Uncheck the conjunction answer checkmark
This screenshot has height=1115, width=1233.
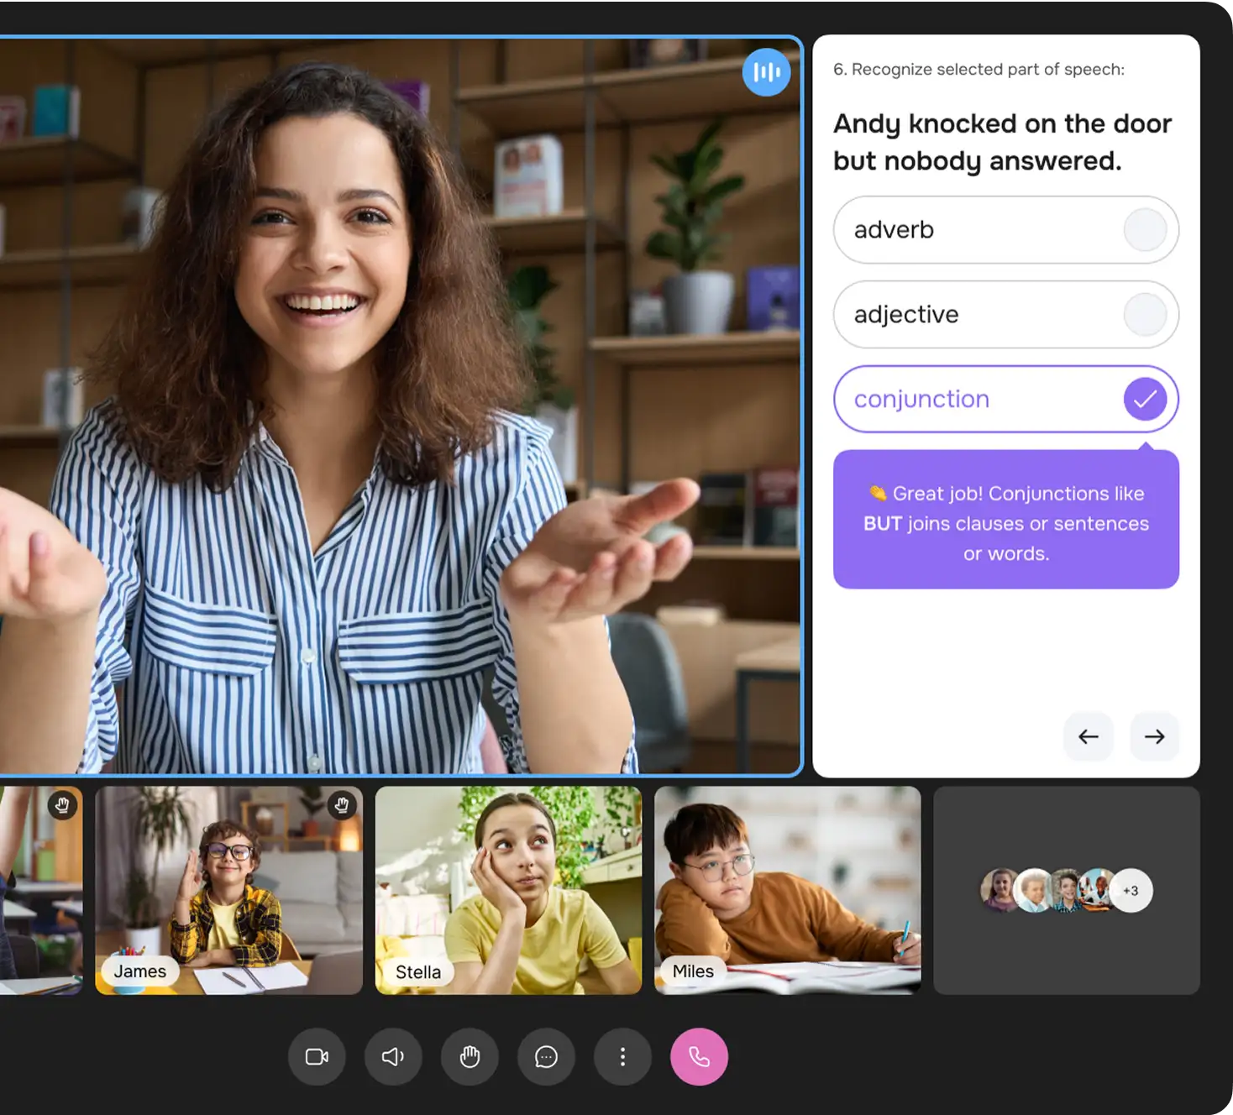click(1145, 400)
